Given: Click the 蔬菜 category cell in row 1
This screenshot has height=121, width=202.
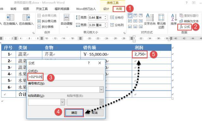Looking at the screenshot, I should pyautogui.click(x=29, y=54).
